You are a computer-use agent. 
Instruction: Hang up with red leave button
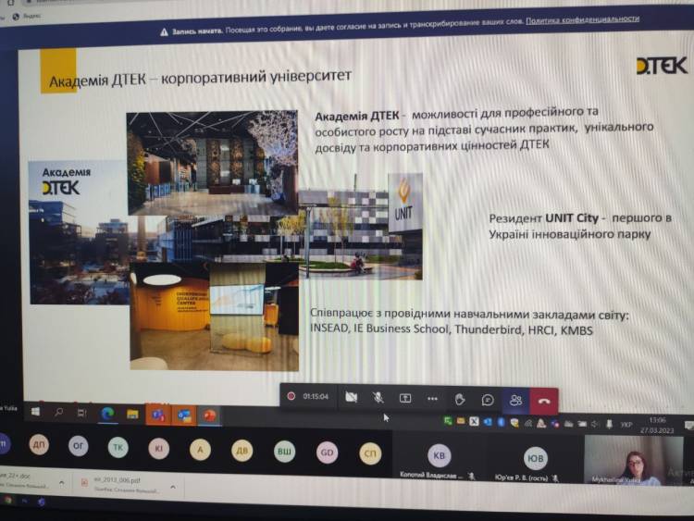click(544, 401)
